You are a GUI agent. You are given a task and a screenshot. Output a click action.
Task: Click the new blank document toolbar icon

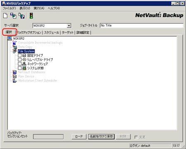tap(5, 15)
